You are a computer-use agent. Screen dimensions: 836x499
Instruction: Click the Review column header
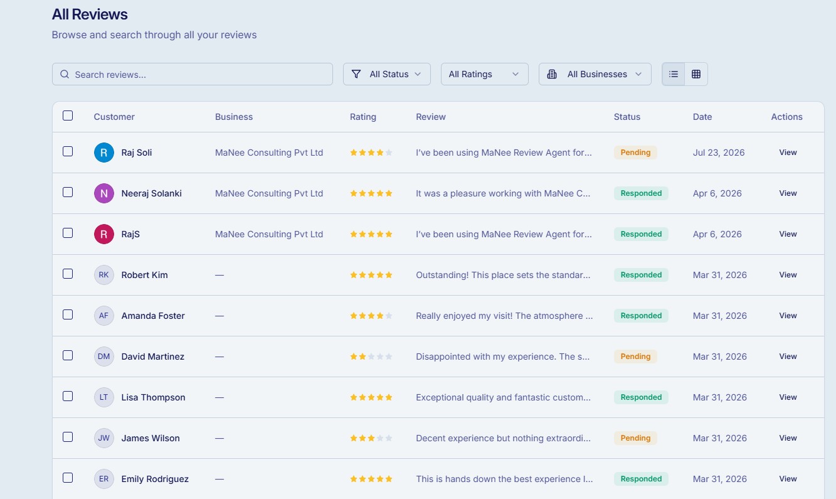[431, 117]
